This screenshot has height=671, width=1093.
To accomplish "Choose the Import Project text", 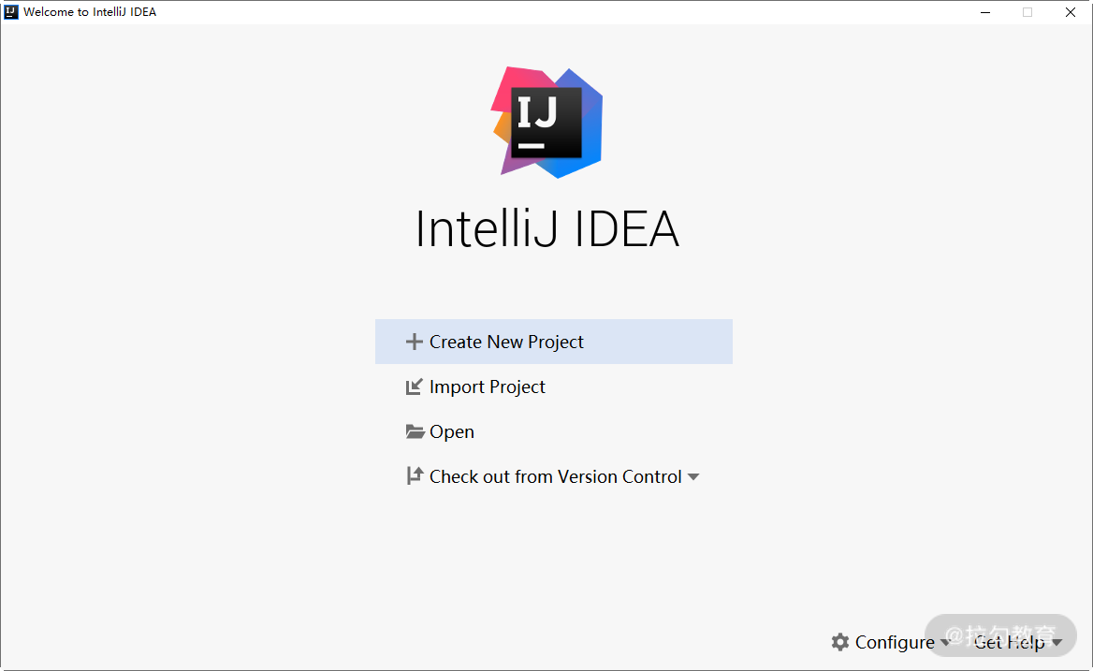I will pos(488,387).
